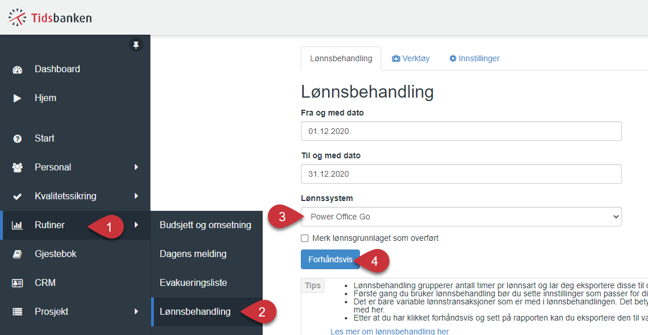The width and height of the screenshot is (648, 335).
Task: Open Les mer om lønnsbehandling link
Action: 389,332
